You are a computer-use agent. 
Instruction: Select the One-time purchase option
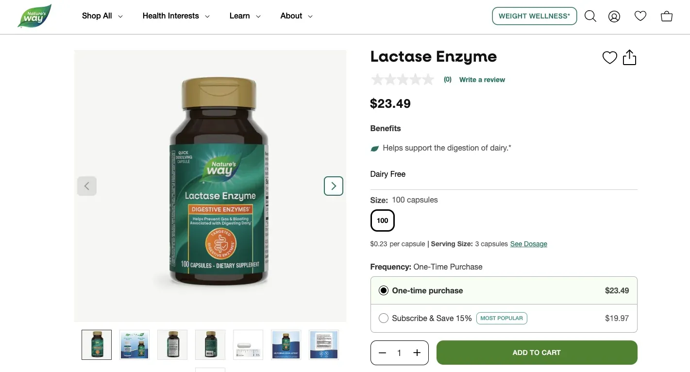(x=384, y=290)
